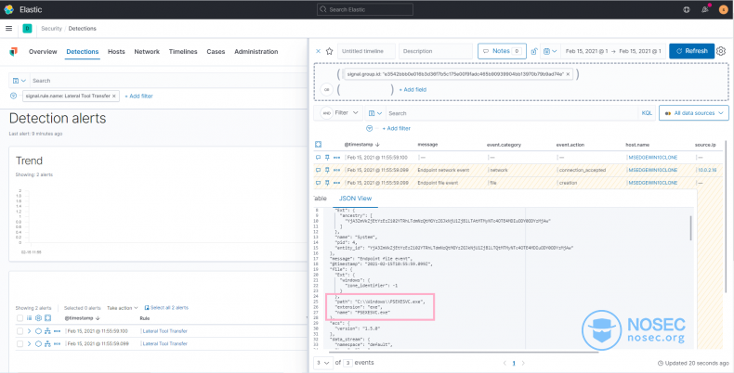Image resolution: width=734 pixels, height=373 pixels.
Task: Click Select all 2 alerts link
Action: 166,308
